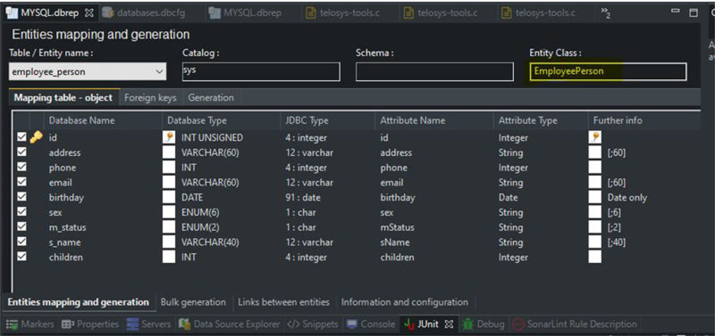Click the Console view icon

(351, 324)
